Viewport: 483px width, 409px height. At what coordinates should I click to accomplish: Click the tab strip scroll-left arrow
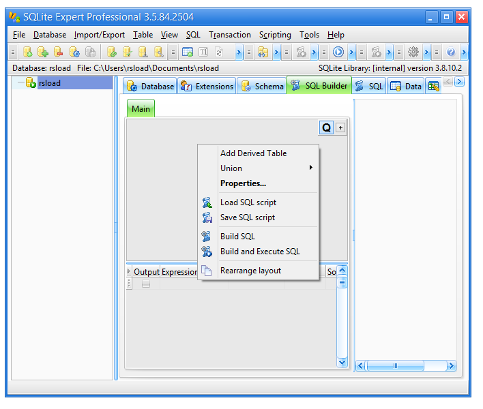point(448,82)
